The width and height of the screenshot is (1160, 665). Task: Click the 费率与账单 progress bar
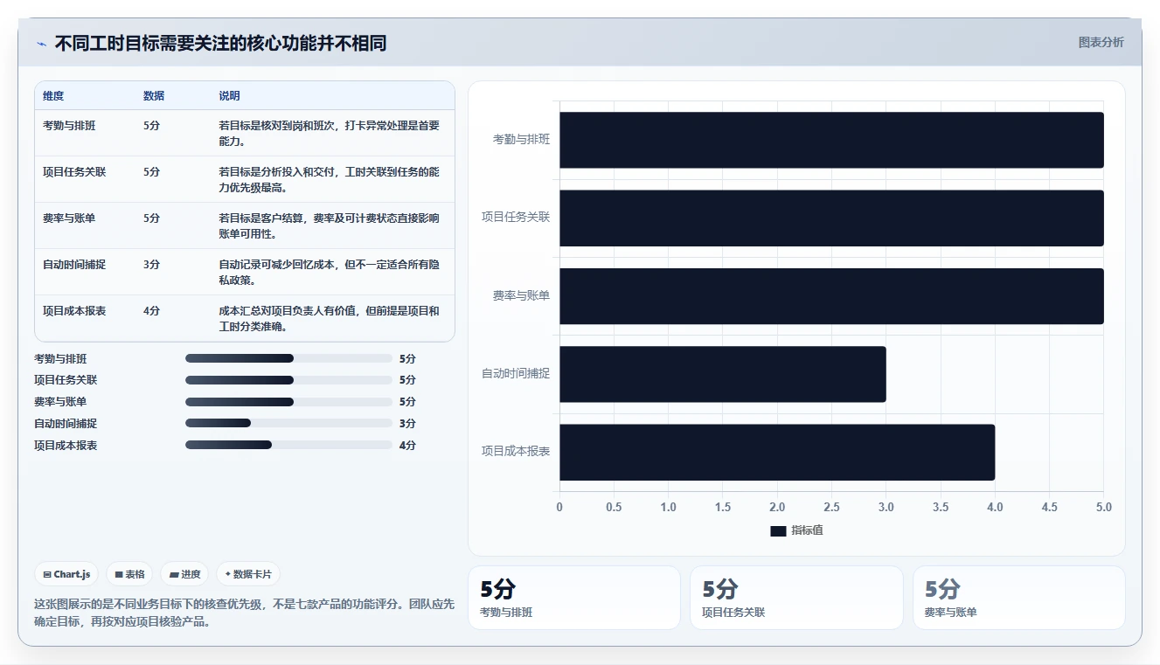(x=288, y=402)
